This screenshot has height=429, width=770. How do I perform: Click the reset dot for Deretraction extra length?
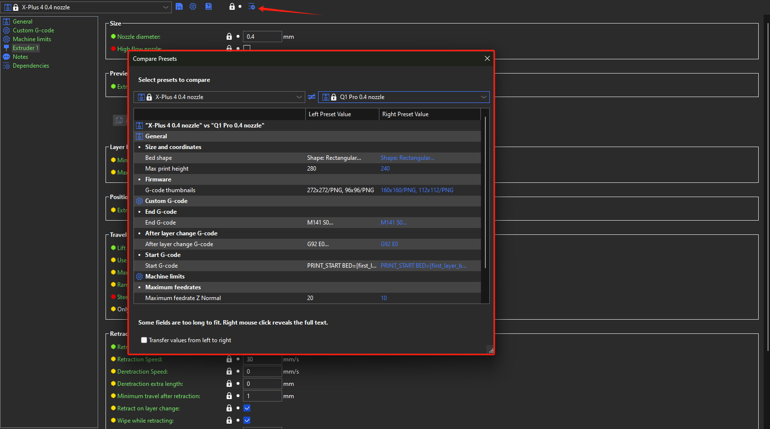tap(238, 383)
